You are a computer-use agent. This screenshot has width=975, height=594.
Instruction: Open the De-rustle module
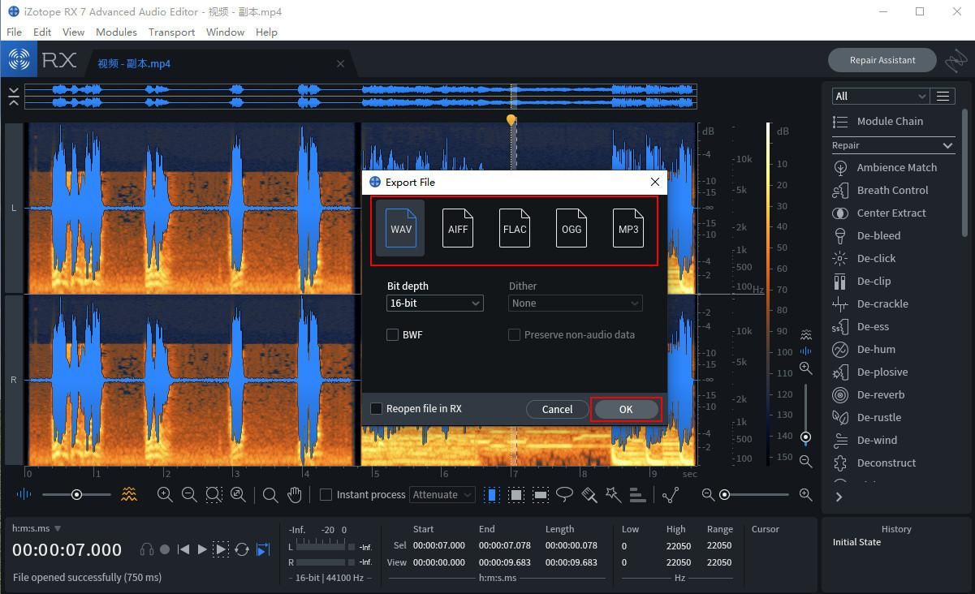(x=868, y=417)
